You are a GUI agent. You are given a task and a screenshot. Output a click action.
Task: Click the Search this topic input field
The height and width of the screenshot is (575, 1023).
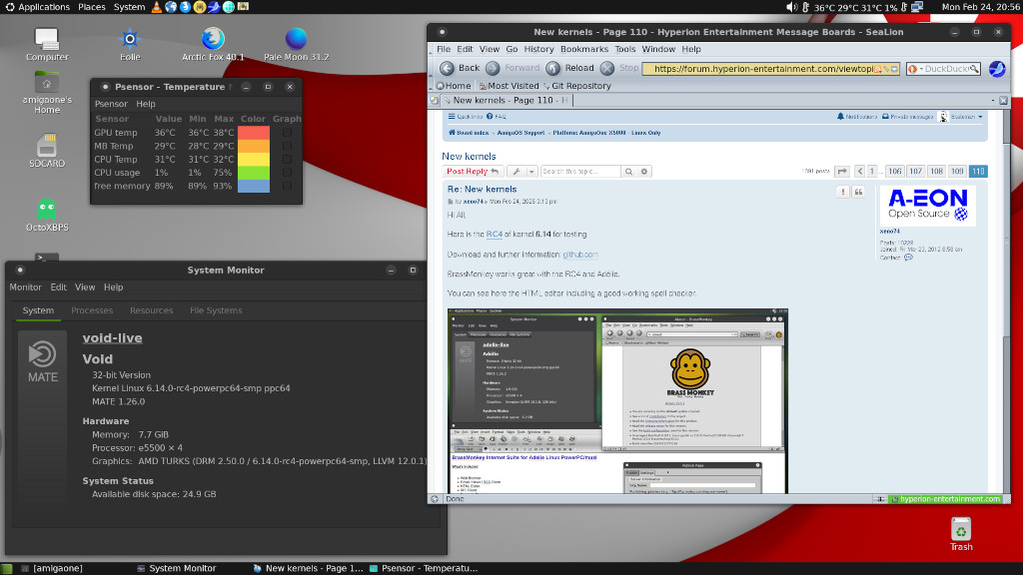click(580, 172)
